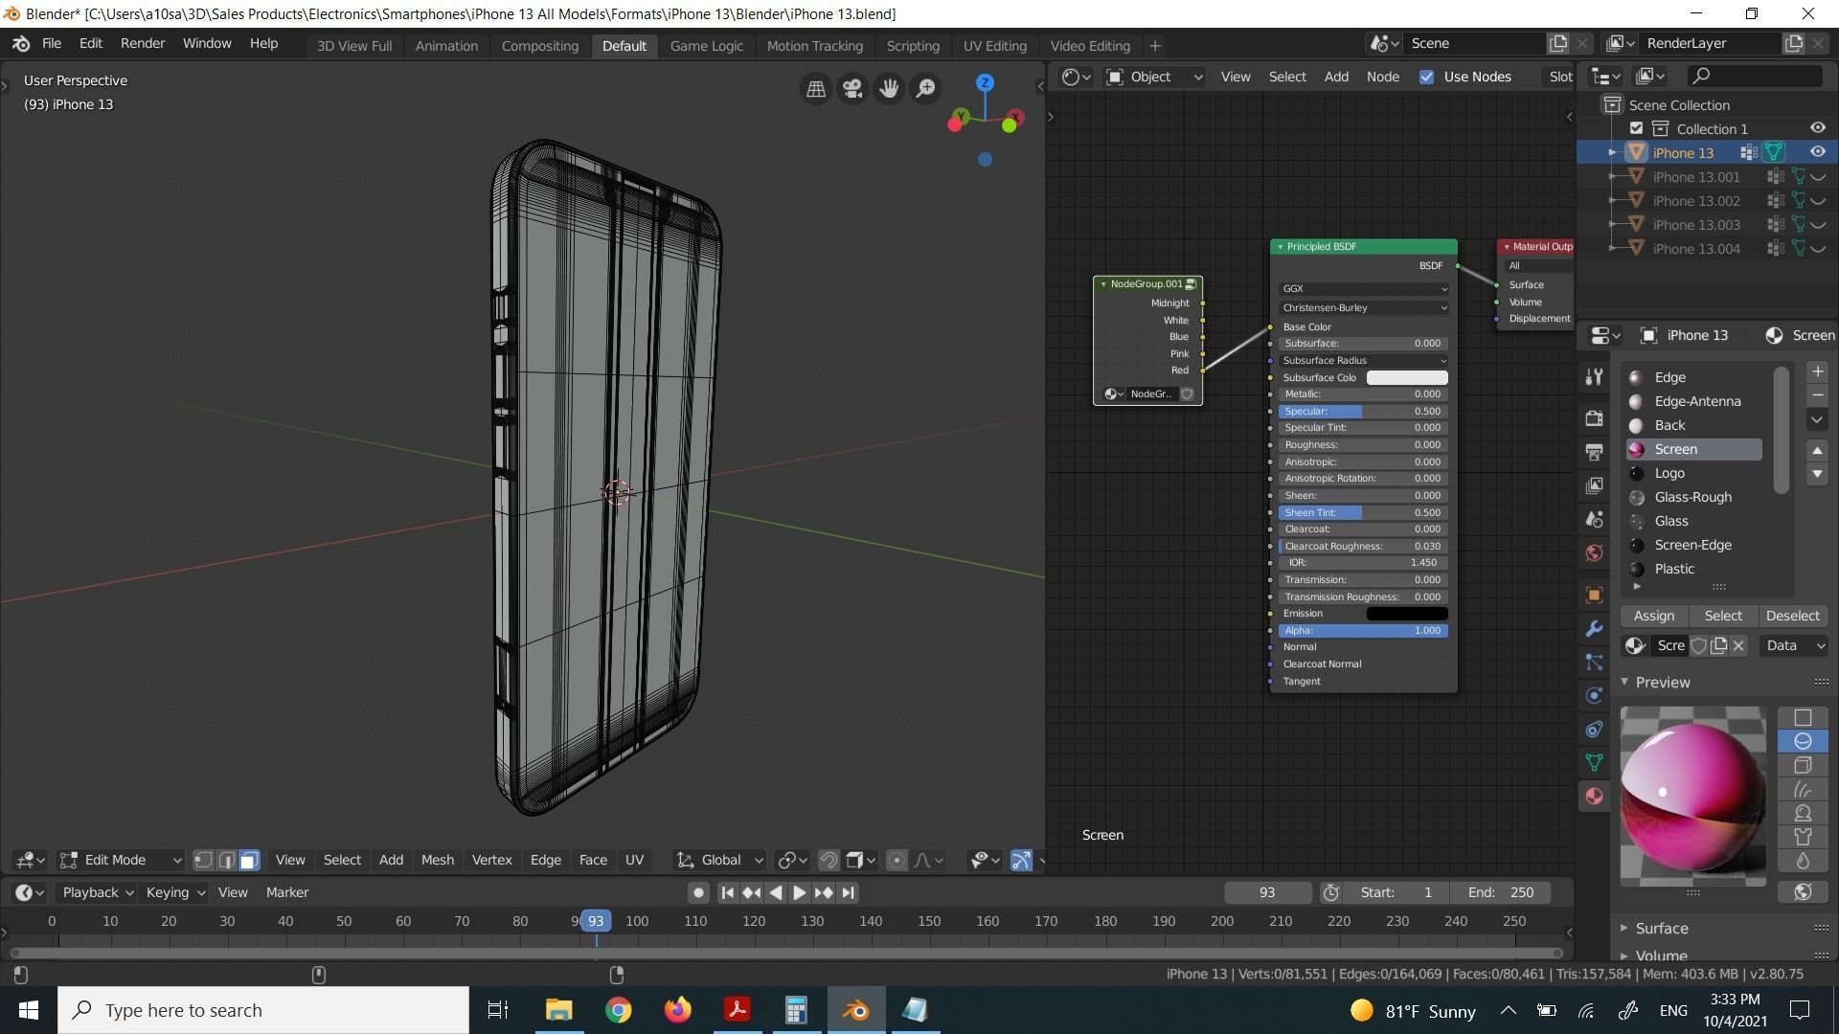This screenshot has height=1034, width=1839.
Task: Open Blender from Windows taskbar
Action: [855, 1010]
